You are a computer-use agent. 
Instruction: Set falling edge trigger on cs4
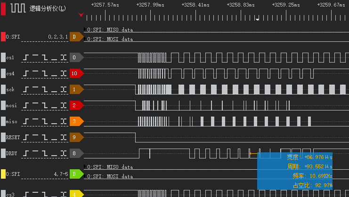(45, 73)
